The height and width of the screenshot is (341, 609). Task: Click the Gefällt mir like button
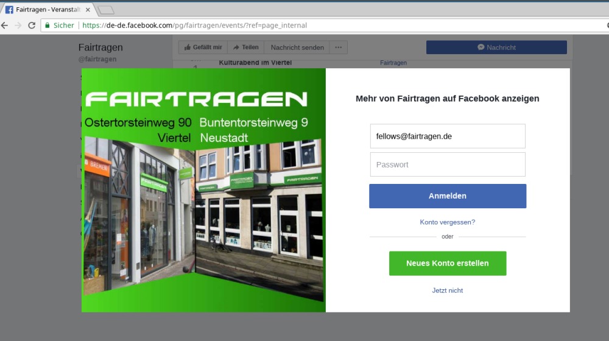pos(203,47)
